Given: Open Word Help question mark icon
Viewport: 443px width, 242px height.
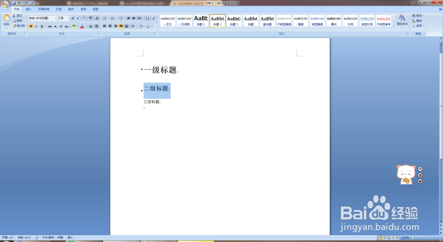Looking at the screenshot, I should [x=440, y=9].
